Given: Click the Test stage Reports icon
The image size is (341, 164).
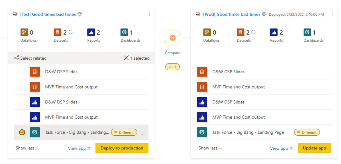Looking at the screenshot, I should point(91,32).
